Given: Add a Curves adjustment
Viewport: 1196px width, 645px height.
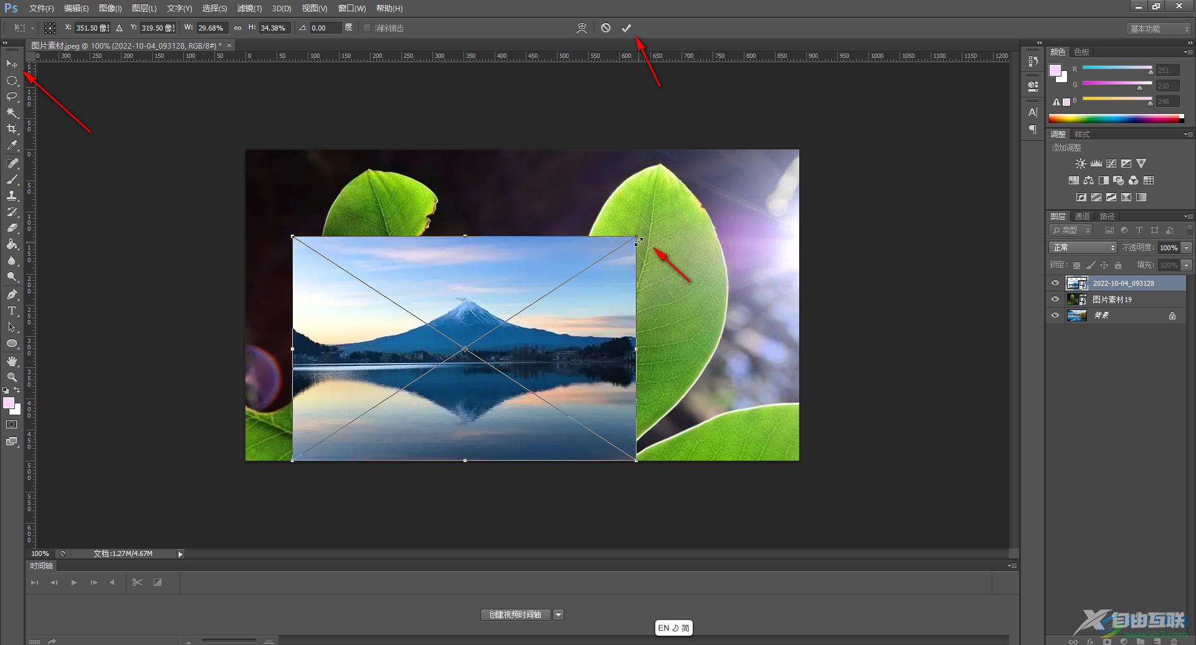Looking at the screenshot, I should (x=1111, y=164).
